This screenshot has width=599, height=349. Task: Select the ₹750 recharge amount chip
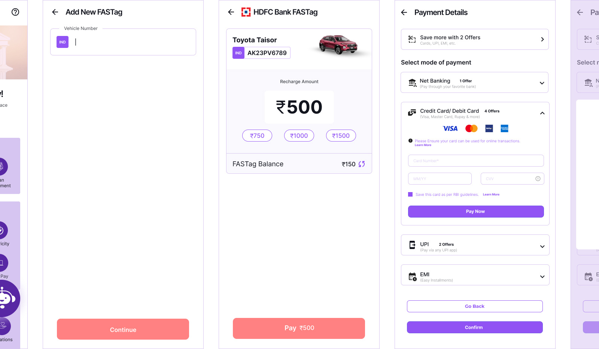(257, 136)
